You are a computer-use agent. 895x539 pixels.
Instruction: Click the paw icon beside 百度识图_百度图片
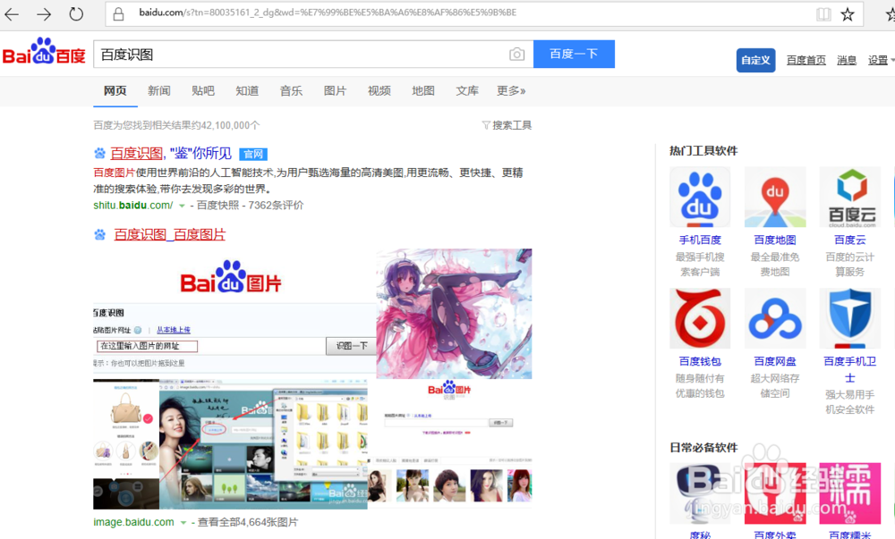click(100, 235)
